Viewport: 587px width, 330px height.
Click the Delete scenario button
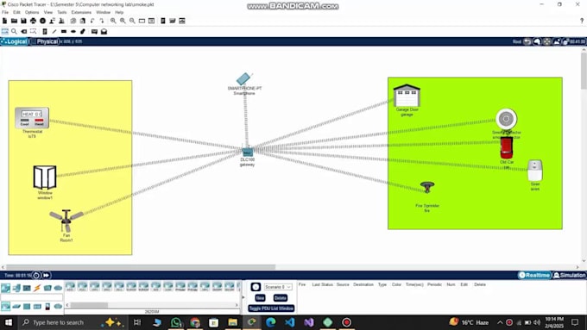coord(280,298)
